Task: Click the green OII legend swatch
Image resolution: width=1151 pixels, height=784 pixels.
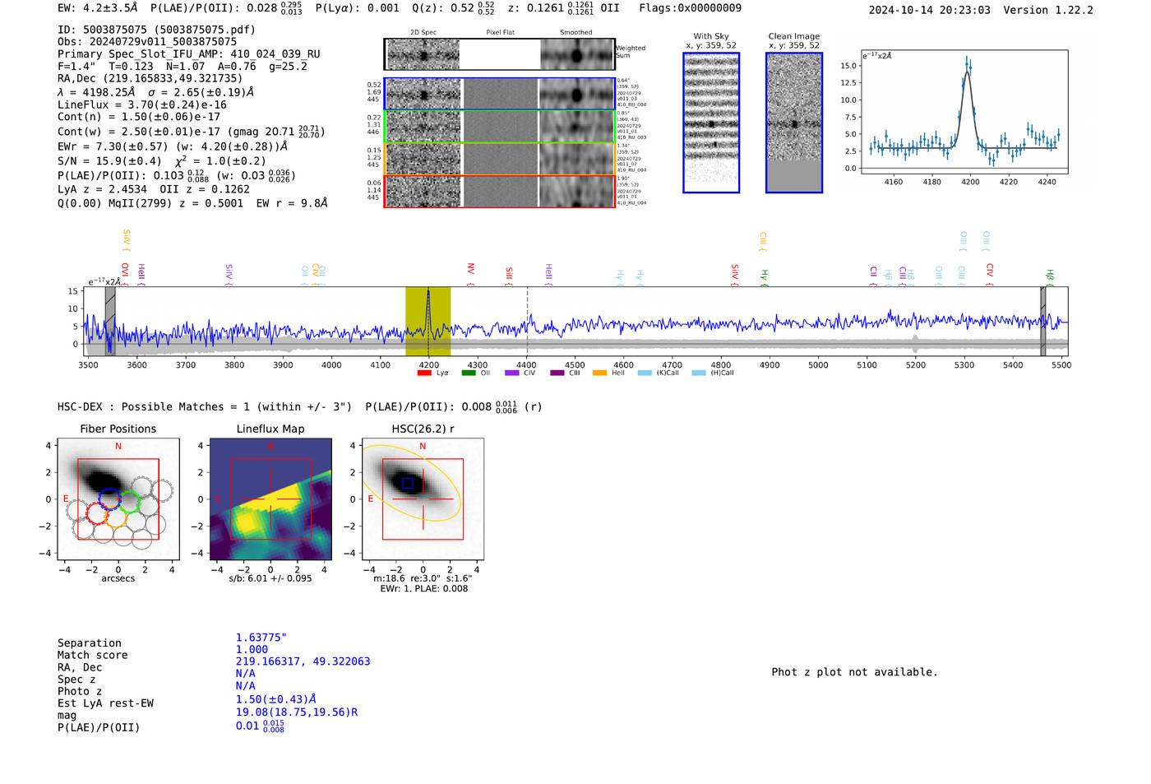Action: point(468,373)
